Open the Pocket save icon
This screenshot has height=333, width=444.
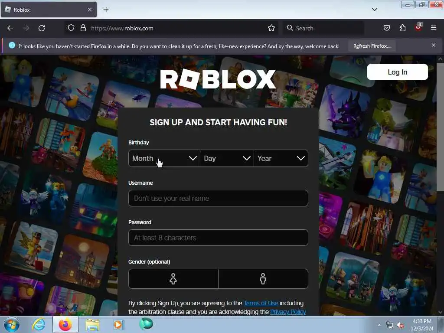pos(386,28)
